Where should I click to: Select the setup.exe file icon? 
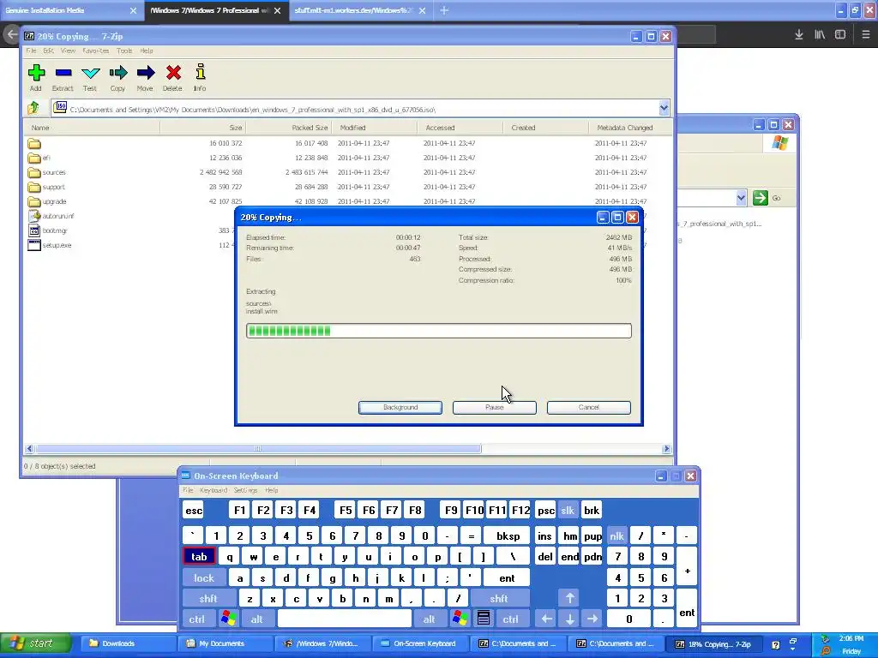[x=34, y=245]
